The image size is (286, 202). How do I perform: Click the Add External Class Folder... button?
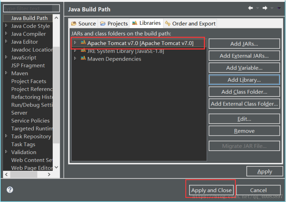click(244, 104)
